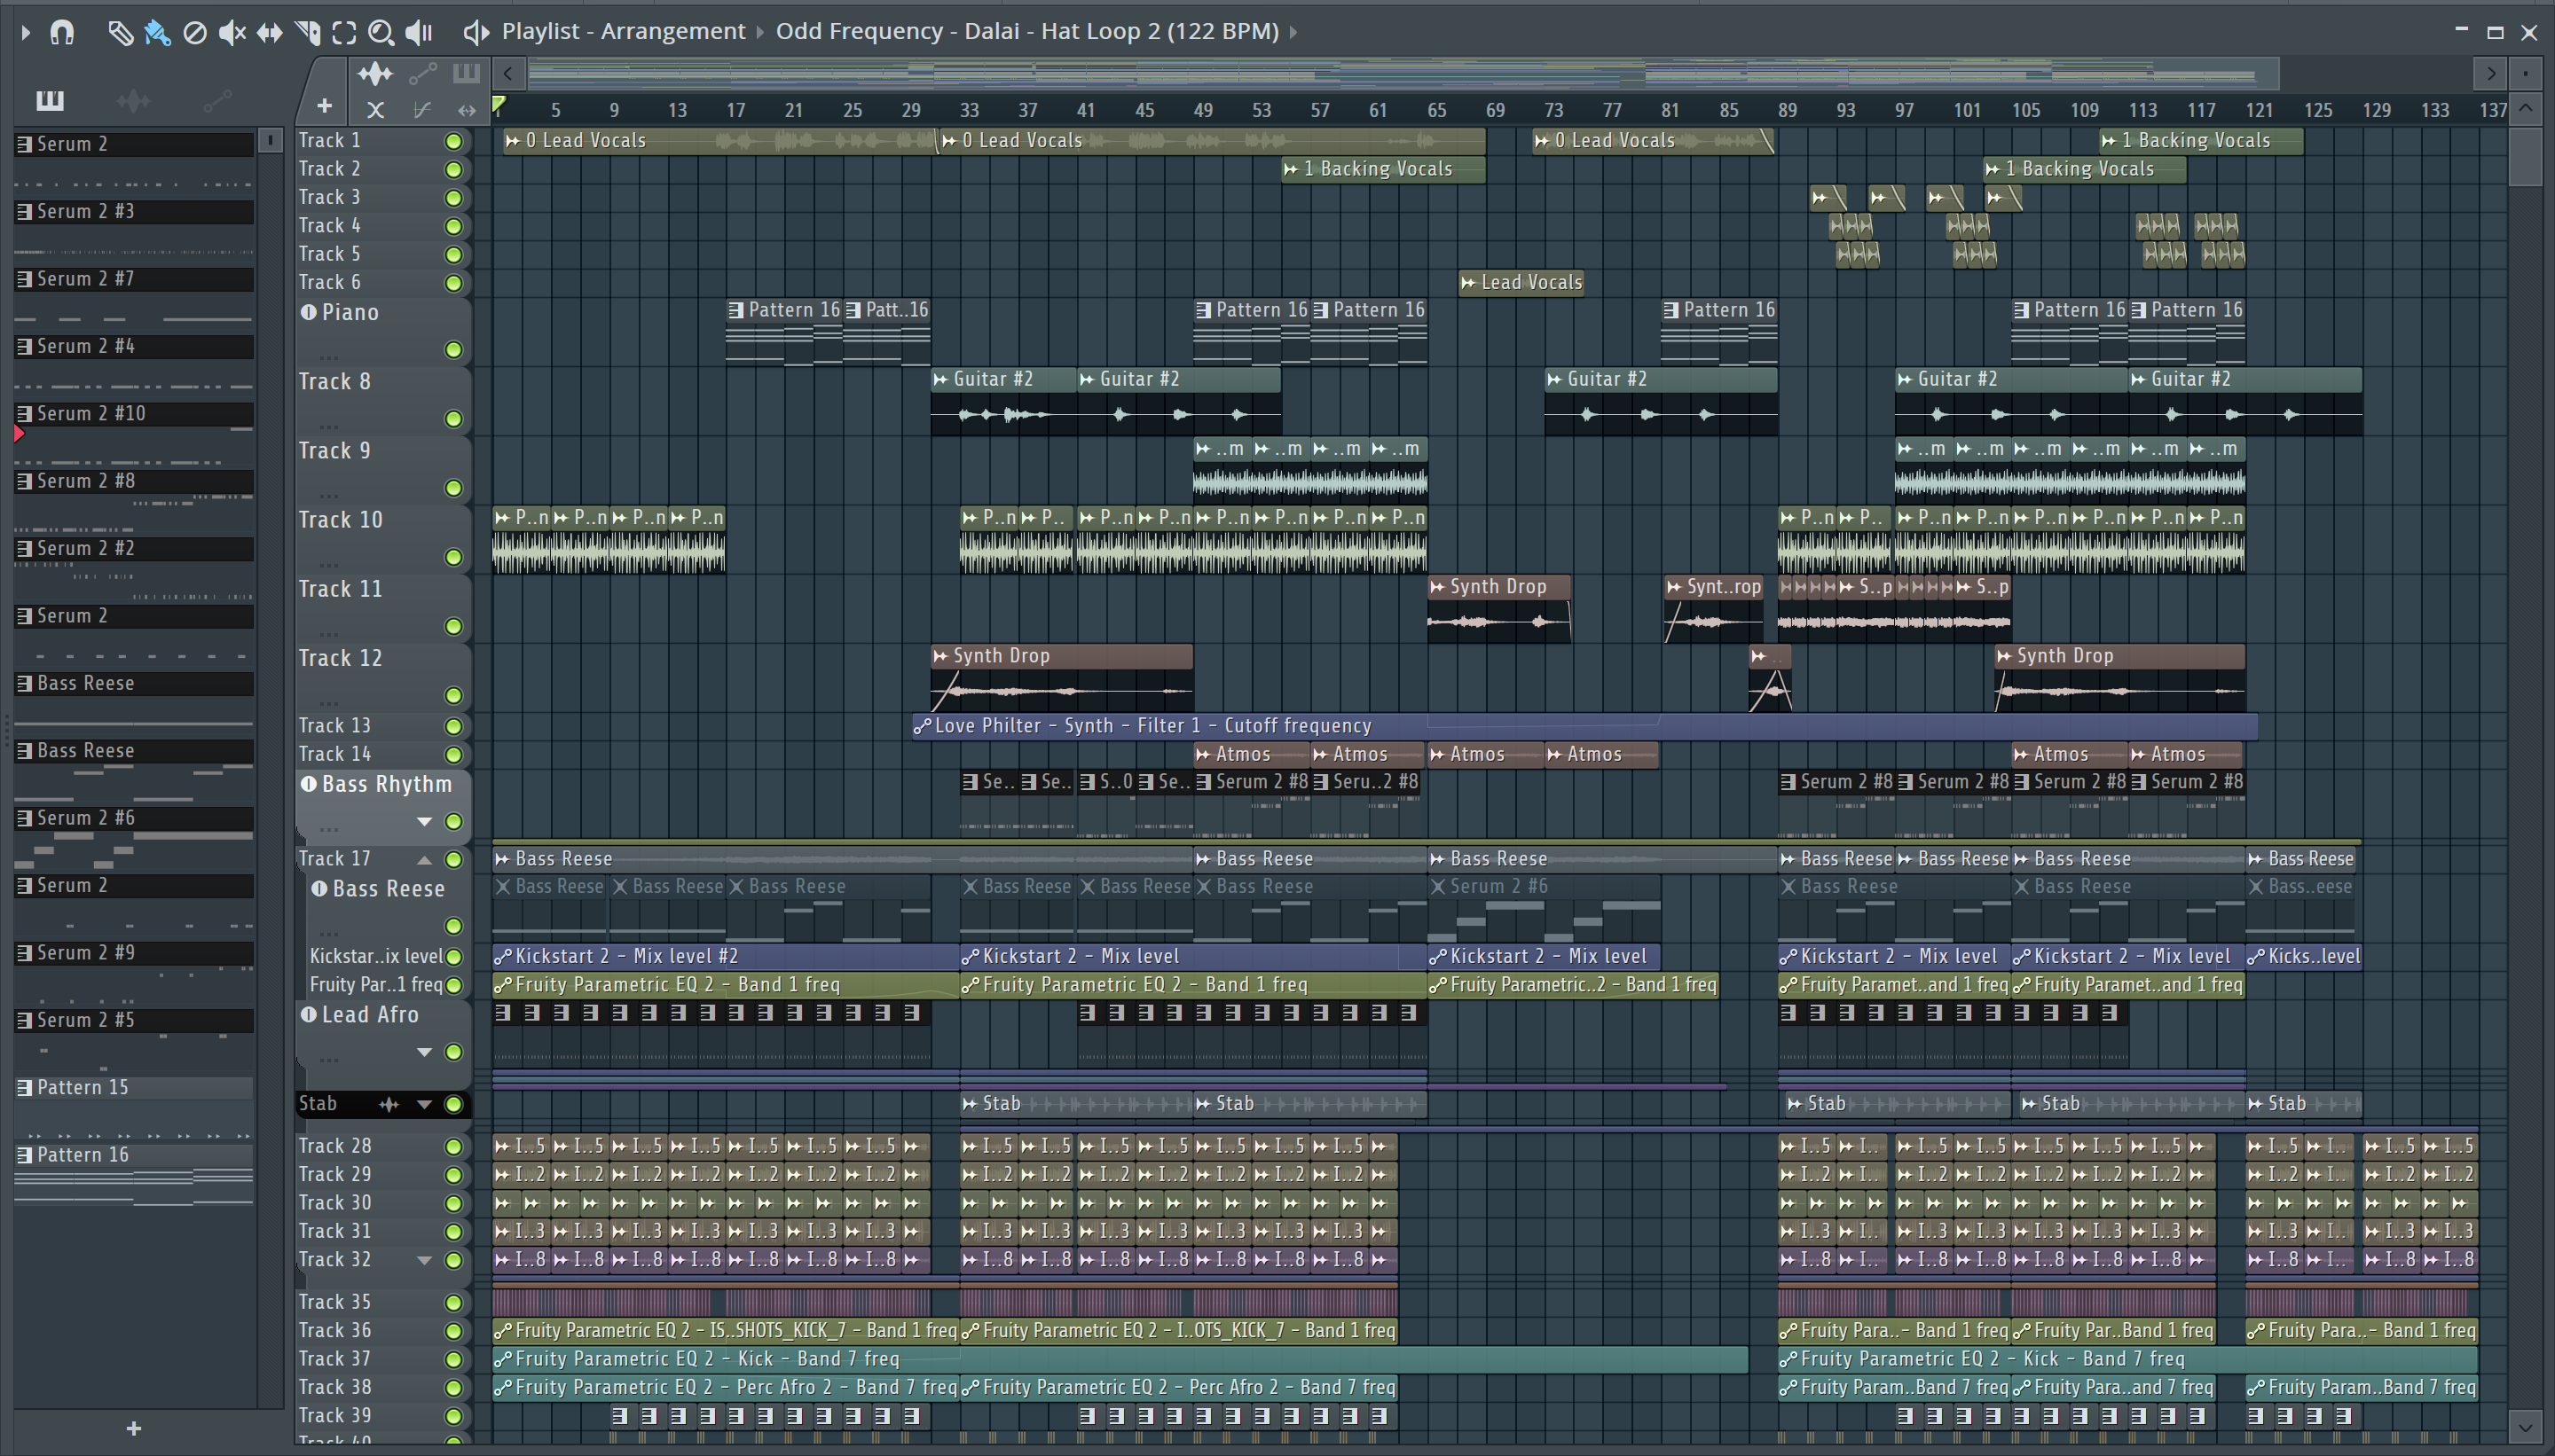Click the info icon on Lead Afro track
2555x1456 pixels.
coord(309,1014)
